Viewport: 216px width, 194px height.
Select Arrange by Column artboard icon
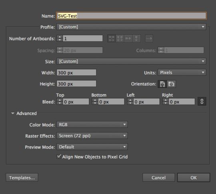[136, 38]
